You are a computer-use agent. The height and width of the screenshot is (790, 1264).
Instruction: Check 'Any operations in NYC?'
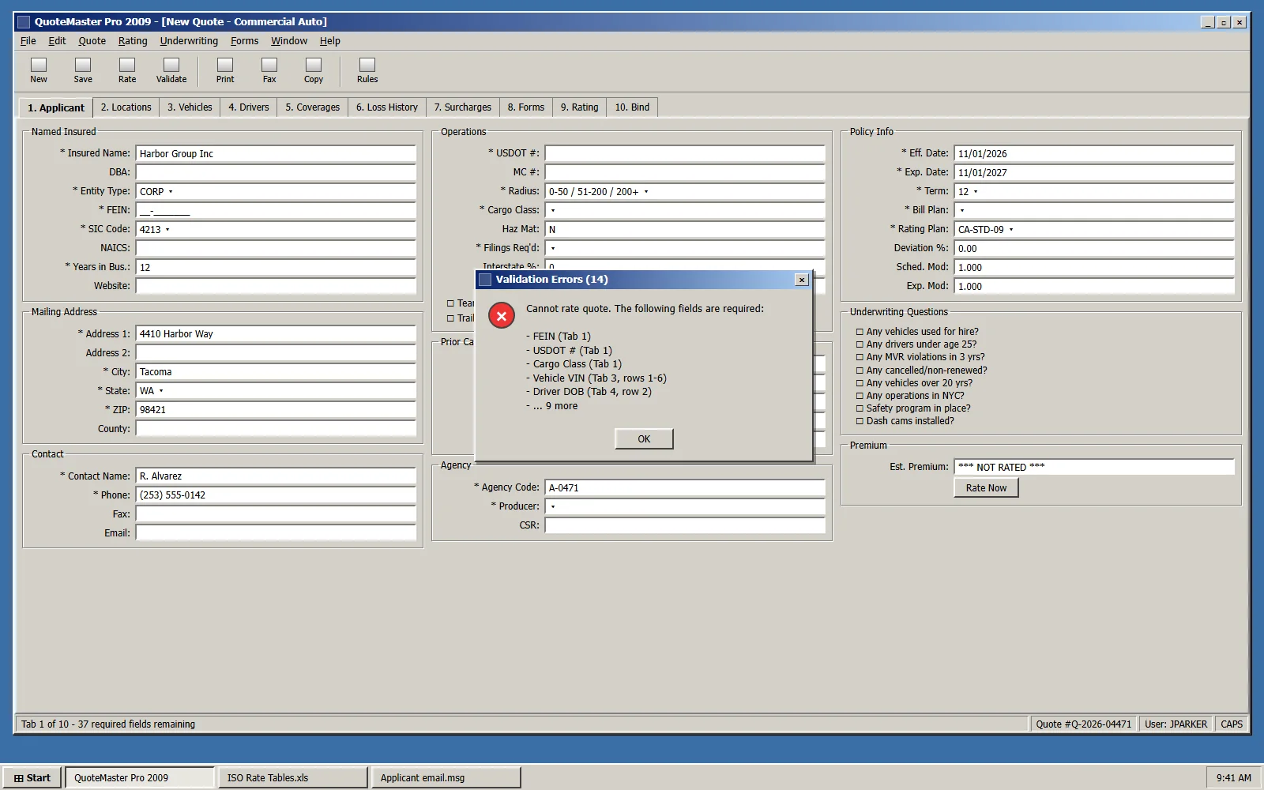coord(860,396)
